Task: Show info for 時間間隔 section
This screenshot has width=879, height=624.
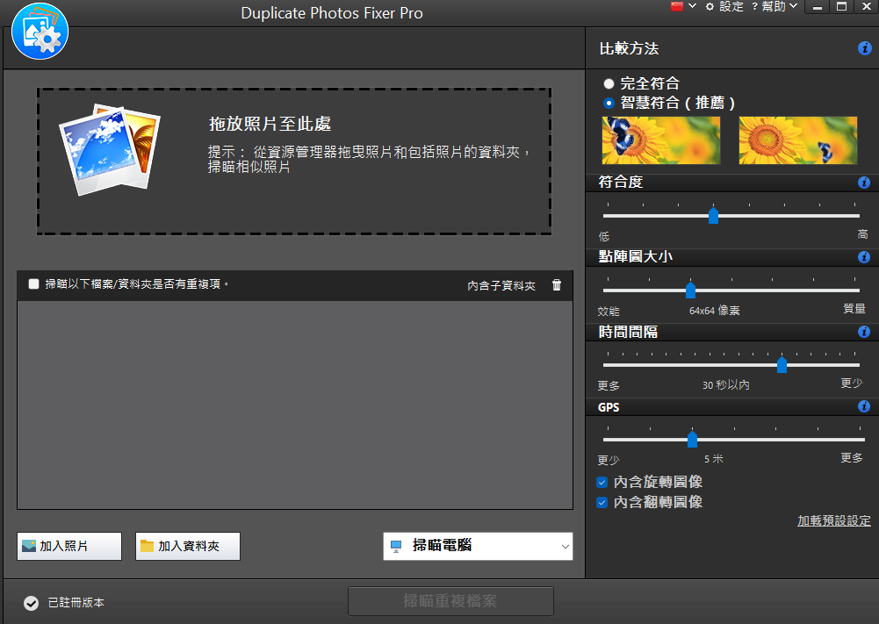Action: pos(864,332)
